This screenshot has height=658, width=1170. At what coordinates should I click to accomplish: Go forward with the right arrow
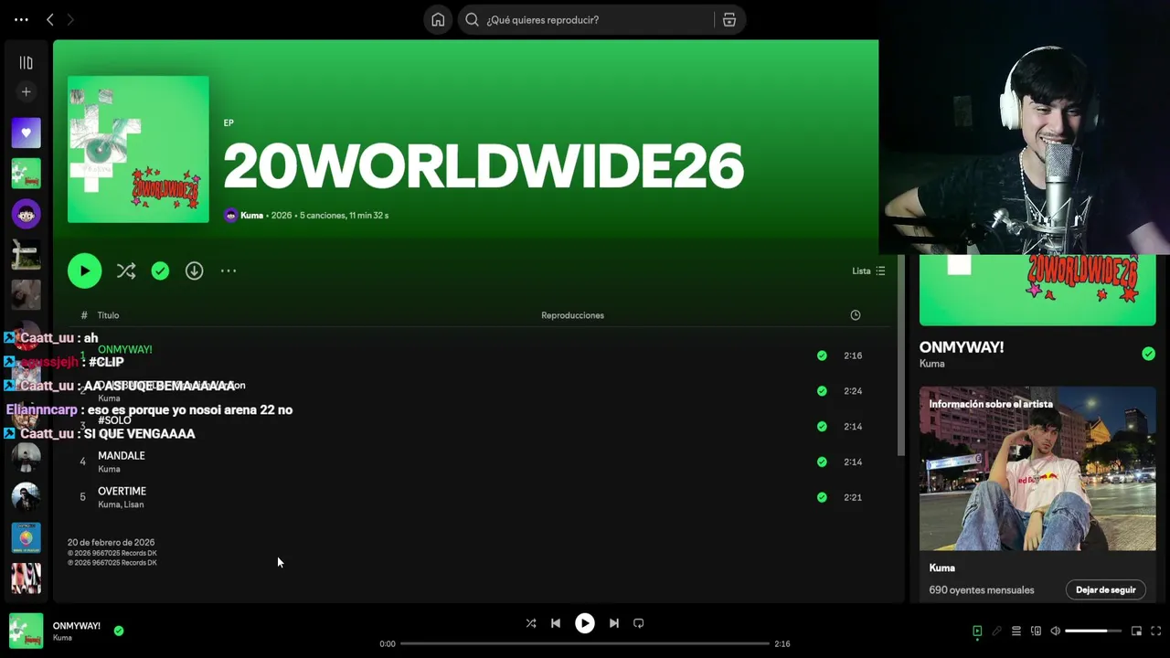point(70,19)
